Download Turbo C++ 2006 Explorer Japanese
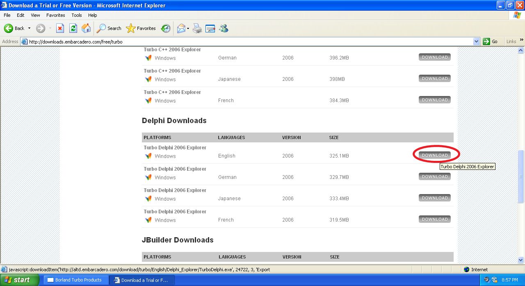Viewport: 525px width, 286px height. click(x=435, y=78)
